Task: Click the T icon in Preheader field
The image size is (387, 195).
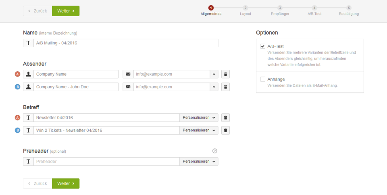Action: click(28, 162)
